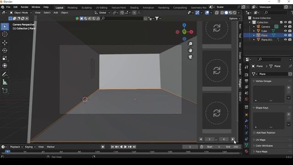Jump to the last frame

(x=134, y=147)
